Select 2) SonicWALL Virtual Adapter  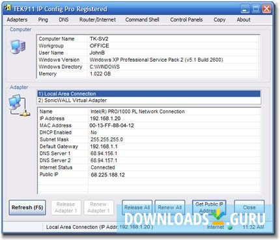pos(148,101)
